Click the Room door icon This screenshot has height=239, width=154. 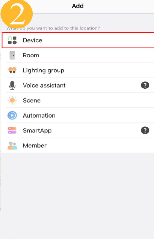(x=12, y=55)
